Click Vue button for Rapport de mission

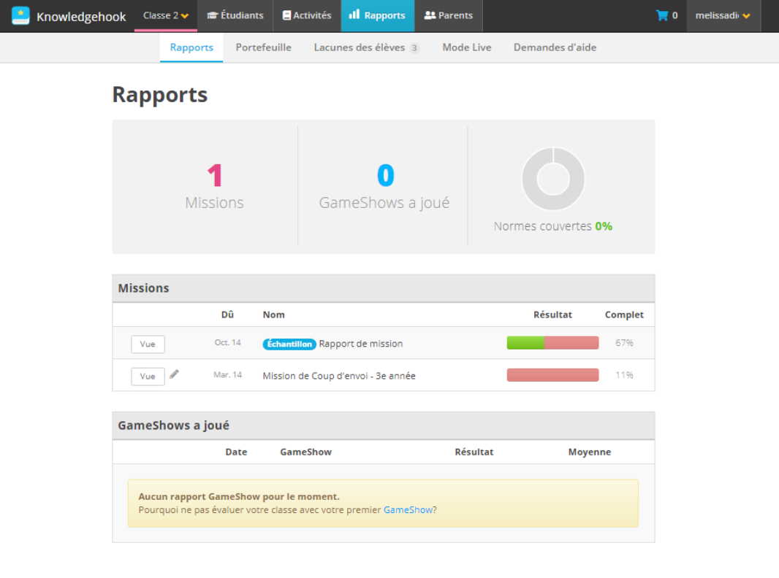148,344
